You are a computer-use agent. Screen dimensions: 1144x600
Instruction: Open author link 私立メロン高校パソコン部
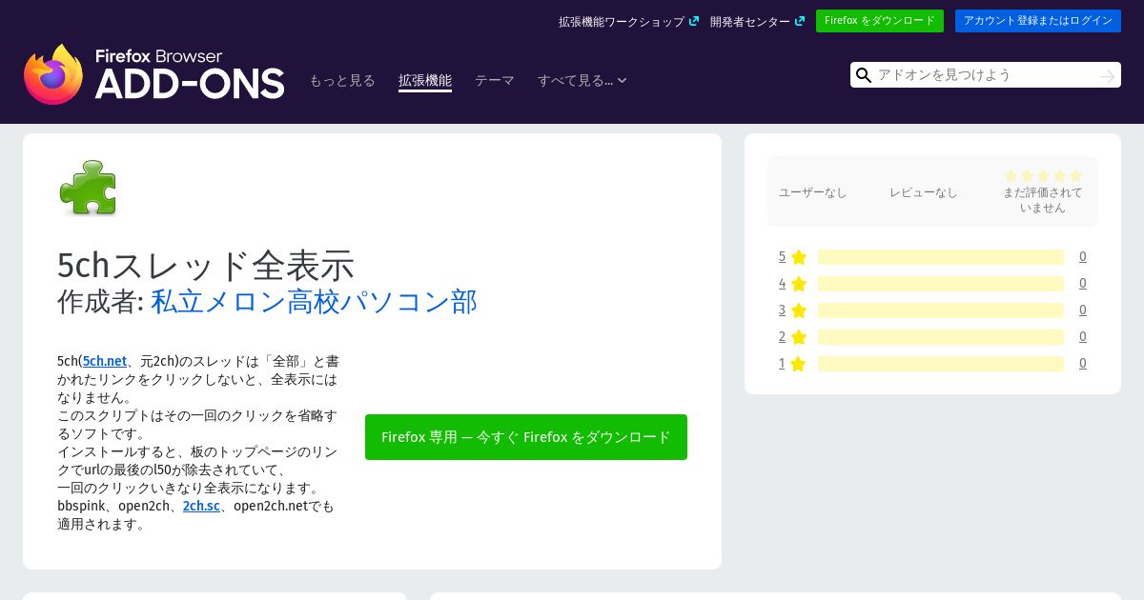(314, 301)
